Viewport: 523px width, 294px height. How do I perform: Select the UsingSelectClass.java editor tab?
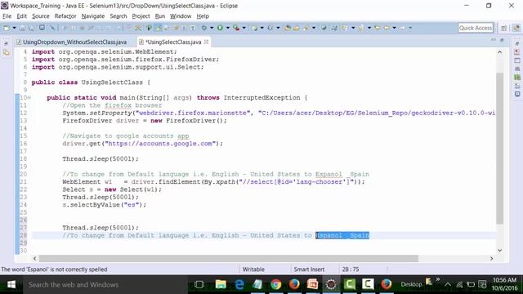pos(173,42)
